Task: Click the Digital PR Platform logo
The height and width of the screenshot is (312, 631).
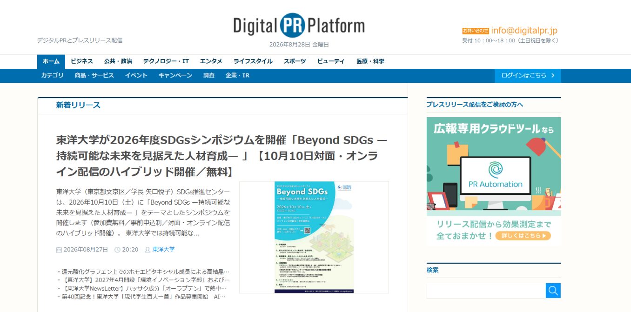Action: (x=299, y=25)
